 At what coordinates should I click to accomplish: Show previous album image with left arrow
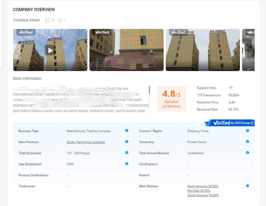[17, 51]
